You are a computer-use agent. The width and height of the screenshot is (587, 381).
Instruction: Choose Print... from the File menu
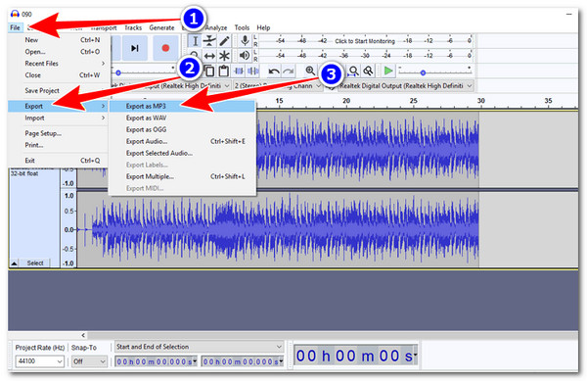coord(60,145)
